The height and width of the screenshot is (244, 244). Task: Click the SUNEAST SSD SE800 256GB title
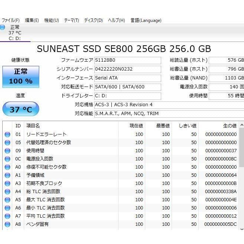[x=124, y=49]
